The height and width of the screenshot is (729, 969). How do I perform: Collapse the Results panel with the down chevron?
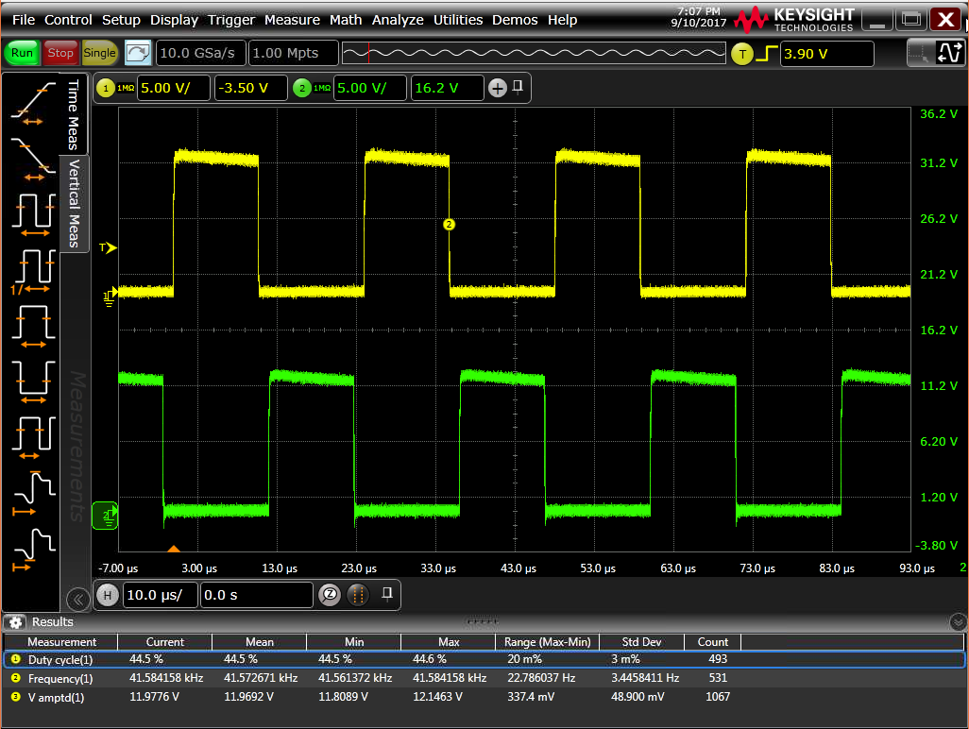(x=958, y=621)
